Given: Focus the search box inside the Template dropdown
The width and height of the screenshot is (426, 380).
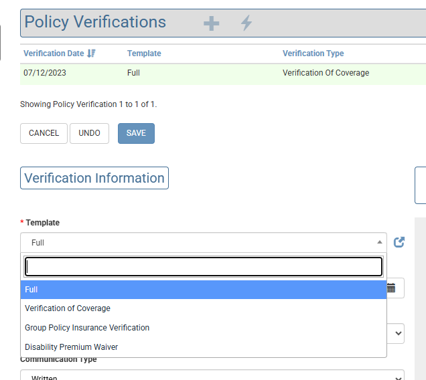Looking at the screenshot, I should 204,267.
